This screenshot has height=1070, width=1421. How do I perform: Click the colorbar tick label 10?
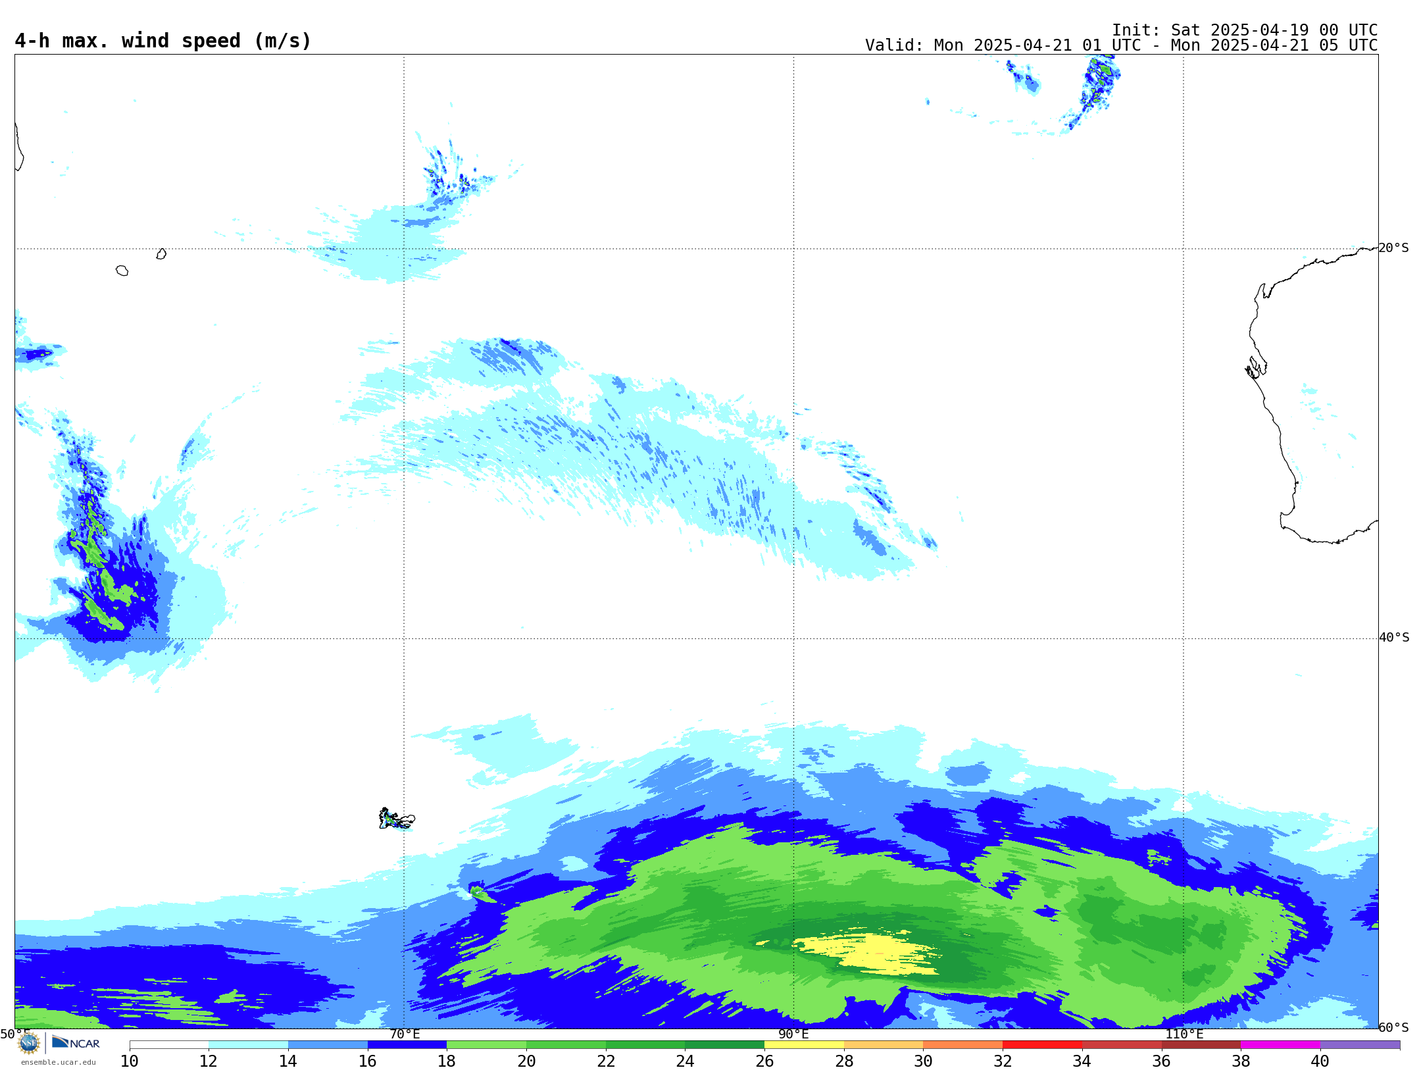pyautogui.click(x=130, y=1061)
